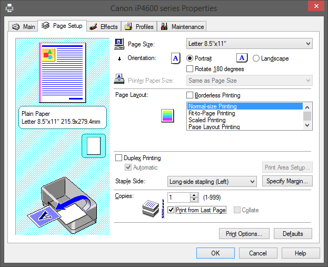328x267 pixels.
Task: Click the blank page icon in preview
Action: coord(94,146)
